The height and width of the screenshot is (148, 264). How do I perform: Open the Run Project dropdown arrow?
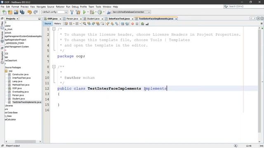88,12
